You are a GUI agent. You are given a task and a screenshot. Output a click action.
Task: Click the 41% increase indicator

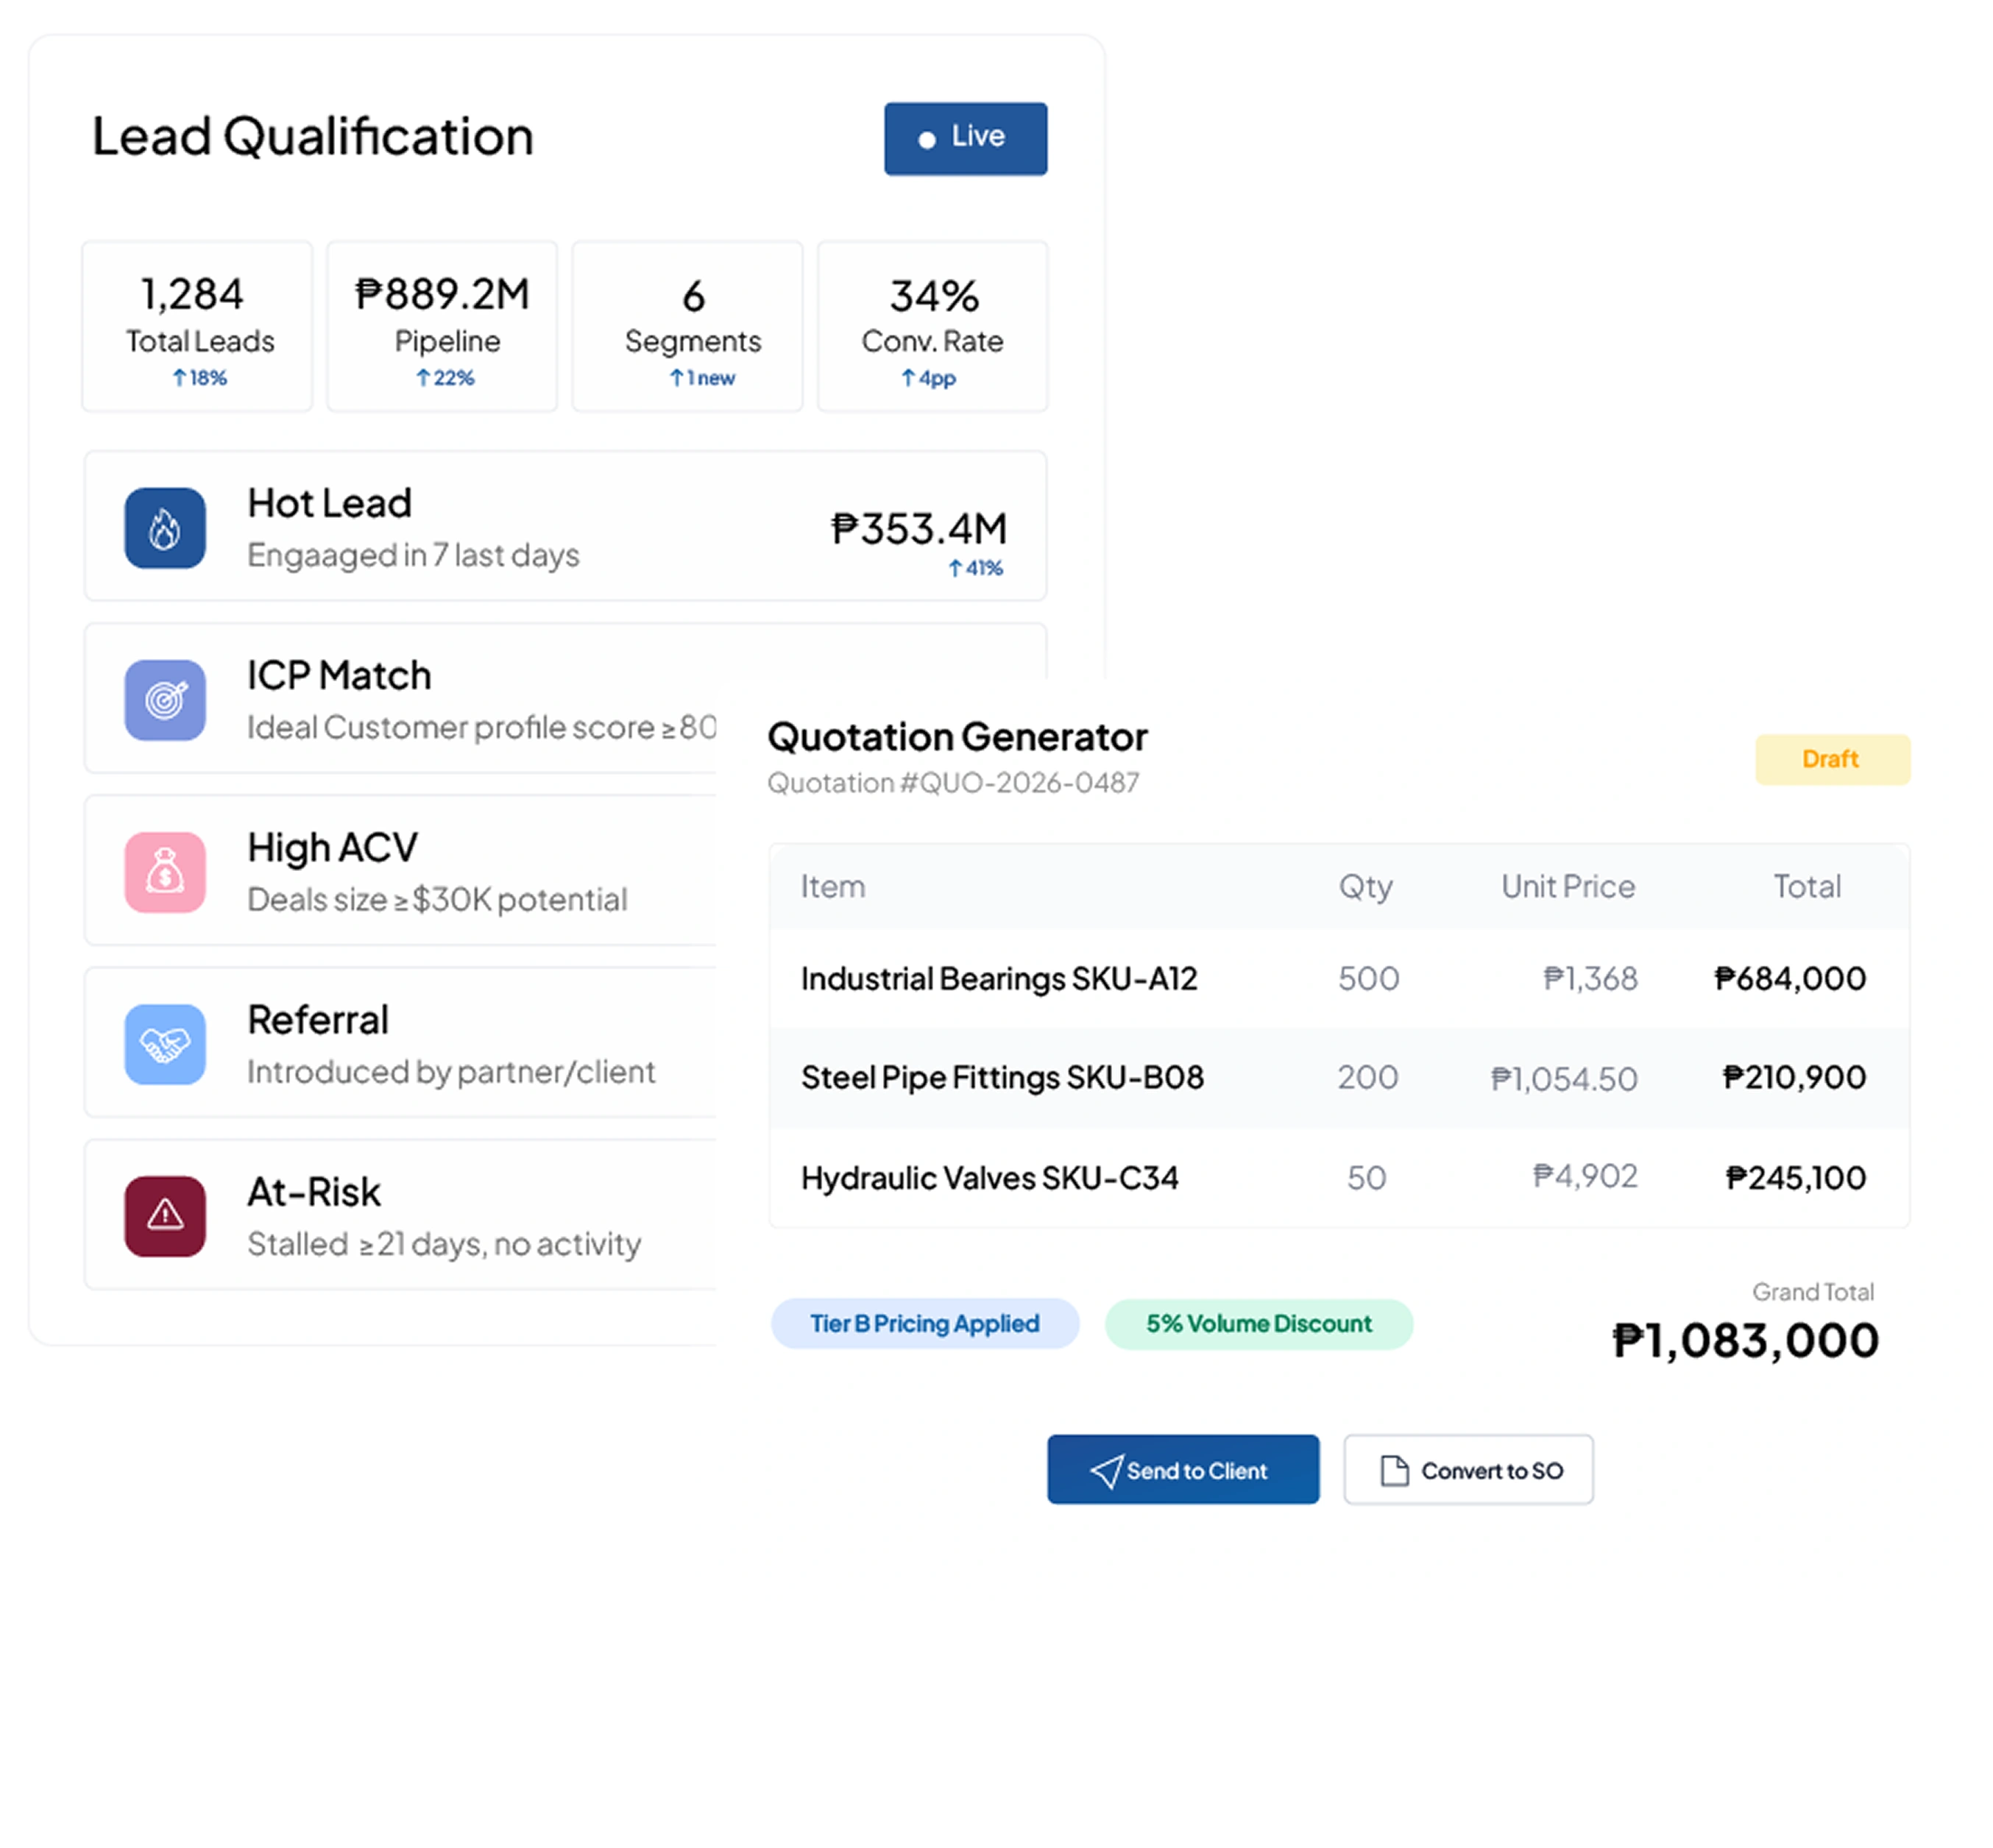(975, 568)
